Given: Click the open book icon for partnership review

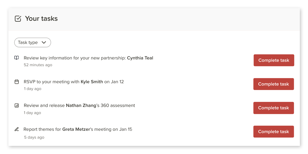Looking at the screenshot, I should pyautogui.click(x=17, y=58).
